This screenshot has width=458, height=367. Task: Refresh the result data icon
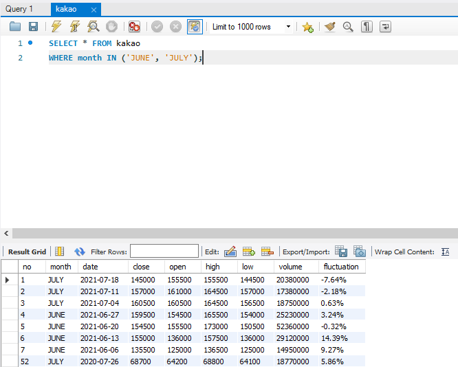click(80, 252)
